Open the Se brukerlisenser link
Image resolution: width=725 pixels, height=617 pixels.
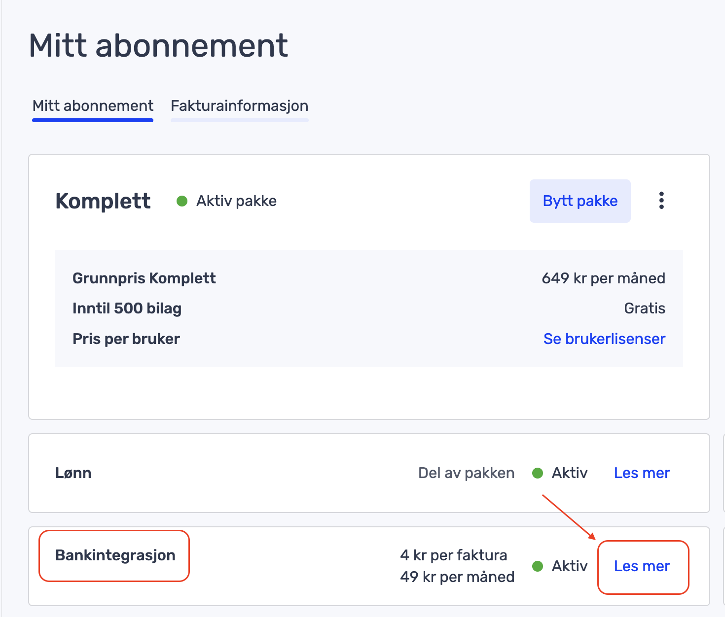pyautogui.click(x=604, y=339)
